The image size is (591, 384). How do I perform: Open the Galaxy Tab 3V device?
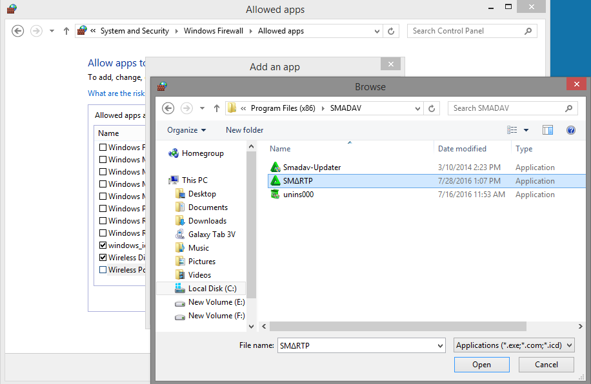[205, 235]
